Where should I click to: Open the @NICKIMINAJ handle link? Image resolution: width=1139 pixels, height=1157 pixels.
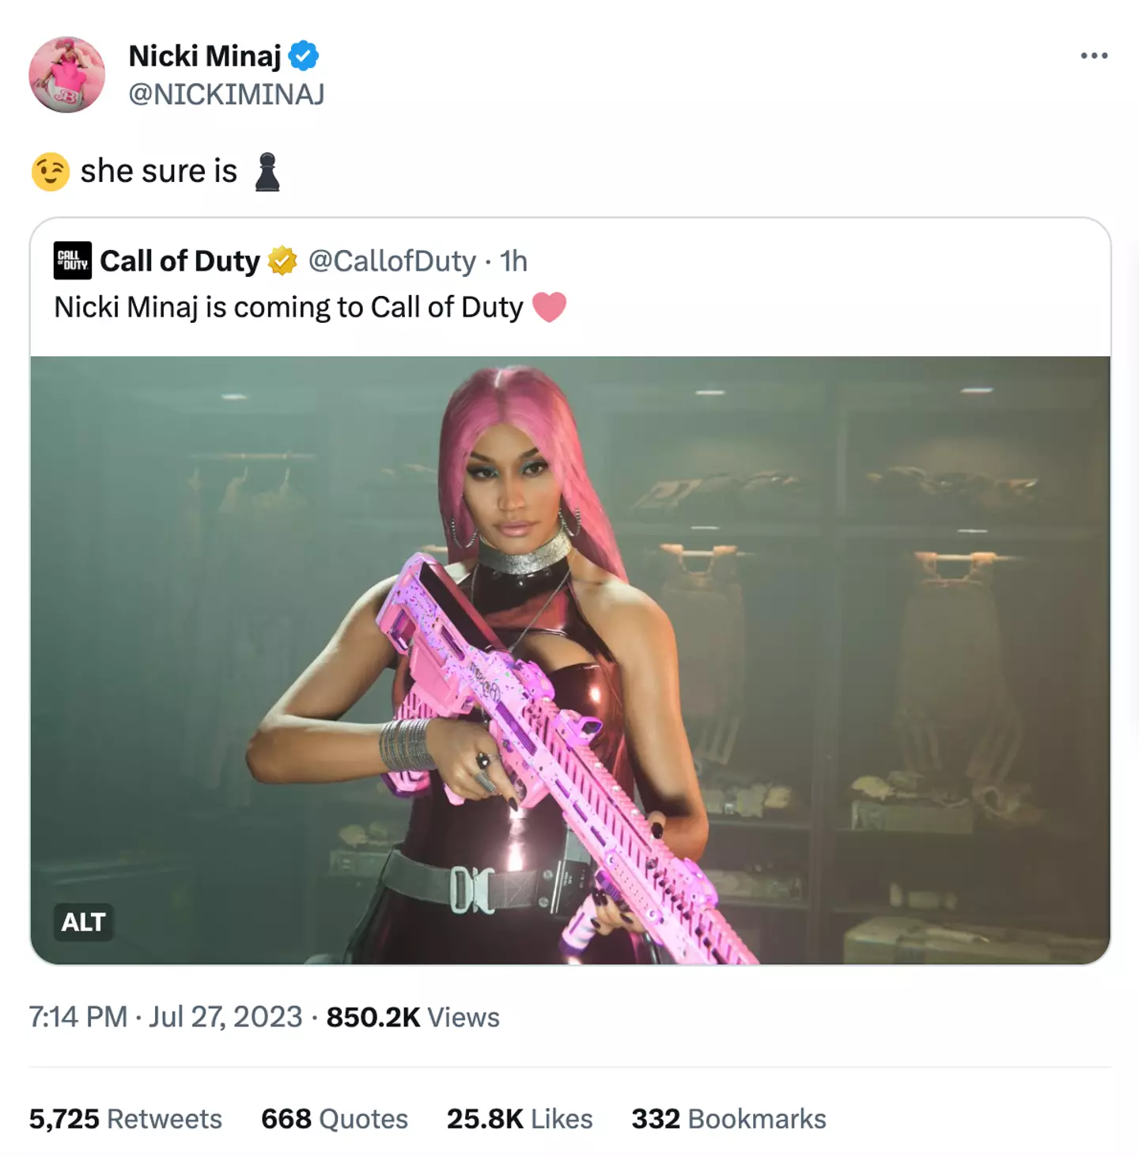226,94
